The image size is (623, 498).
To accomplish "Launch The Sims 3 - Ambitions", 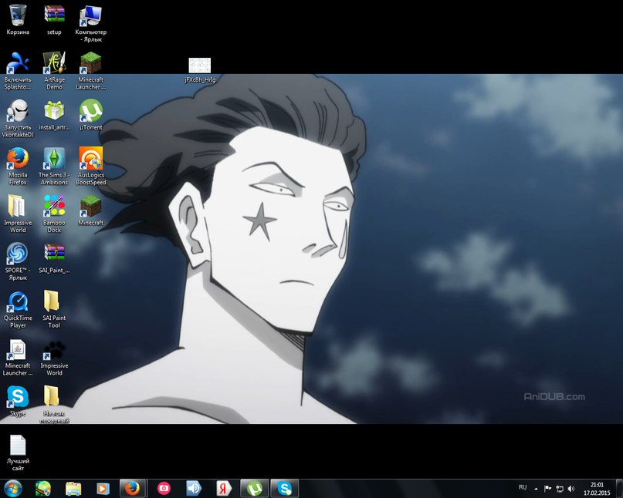I will 54,166.
